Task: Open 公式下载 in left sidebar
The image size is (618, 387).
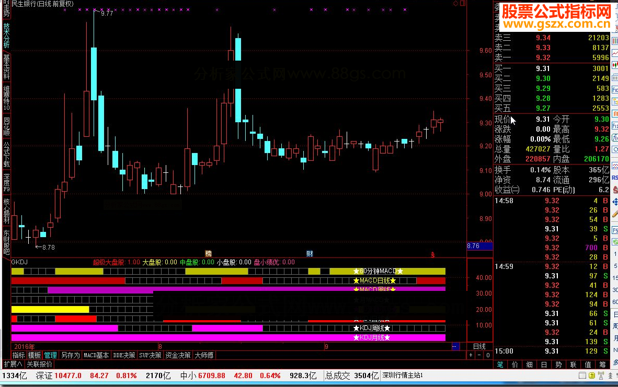Action: (x=6, y=155)
